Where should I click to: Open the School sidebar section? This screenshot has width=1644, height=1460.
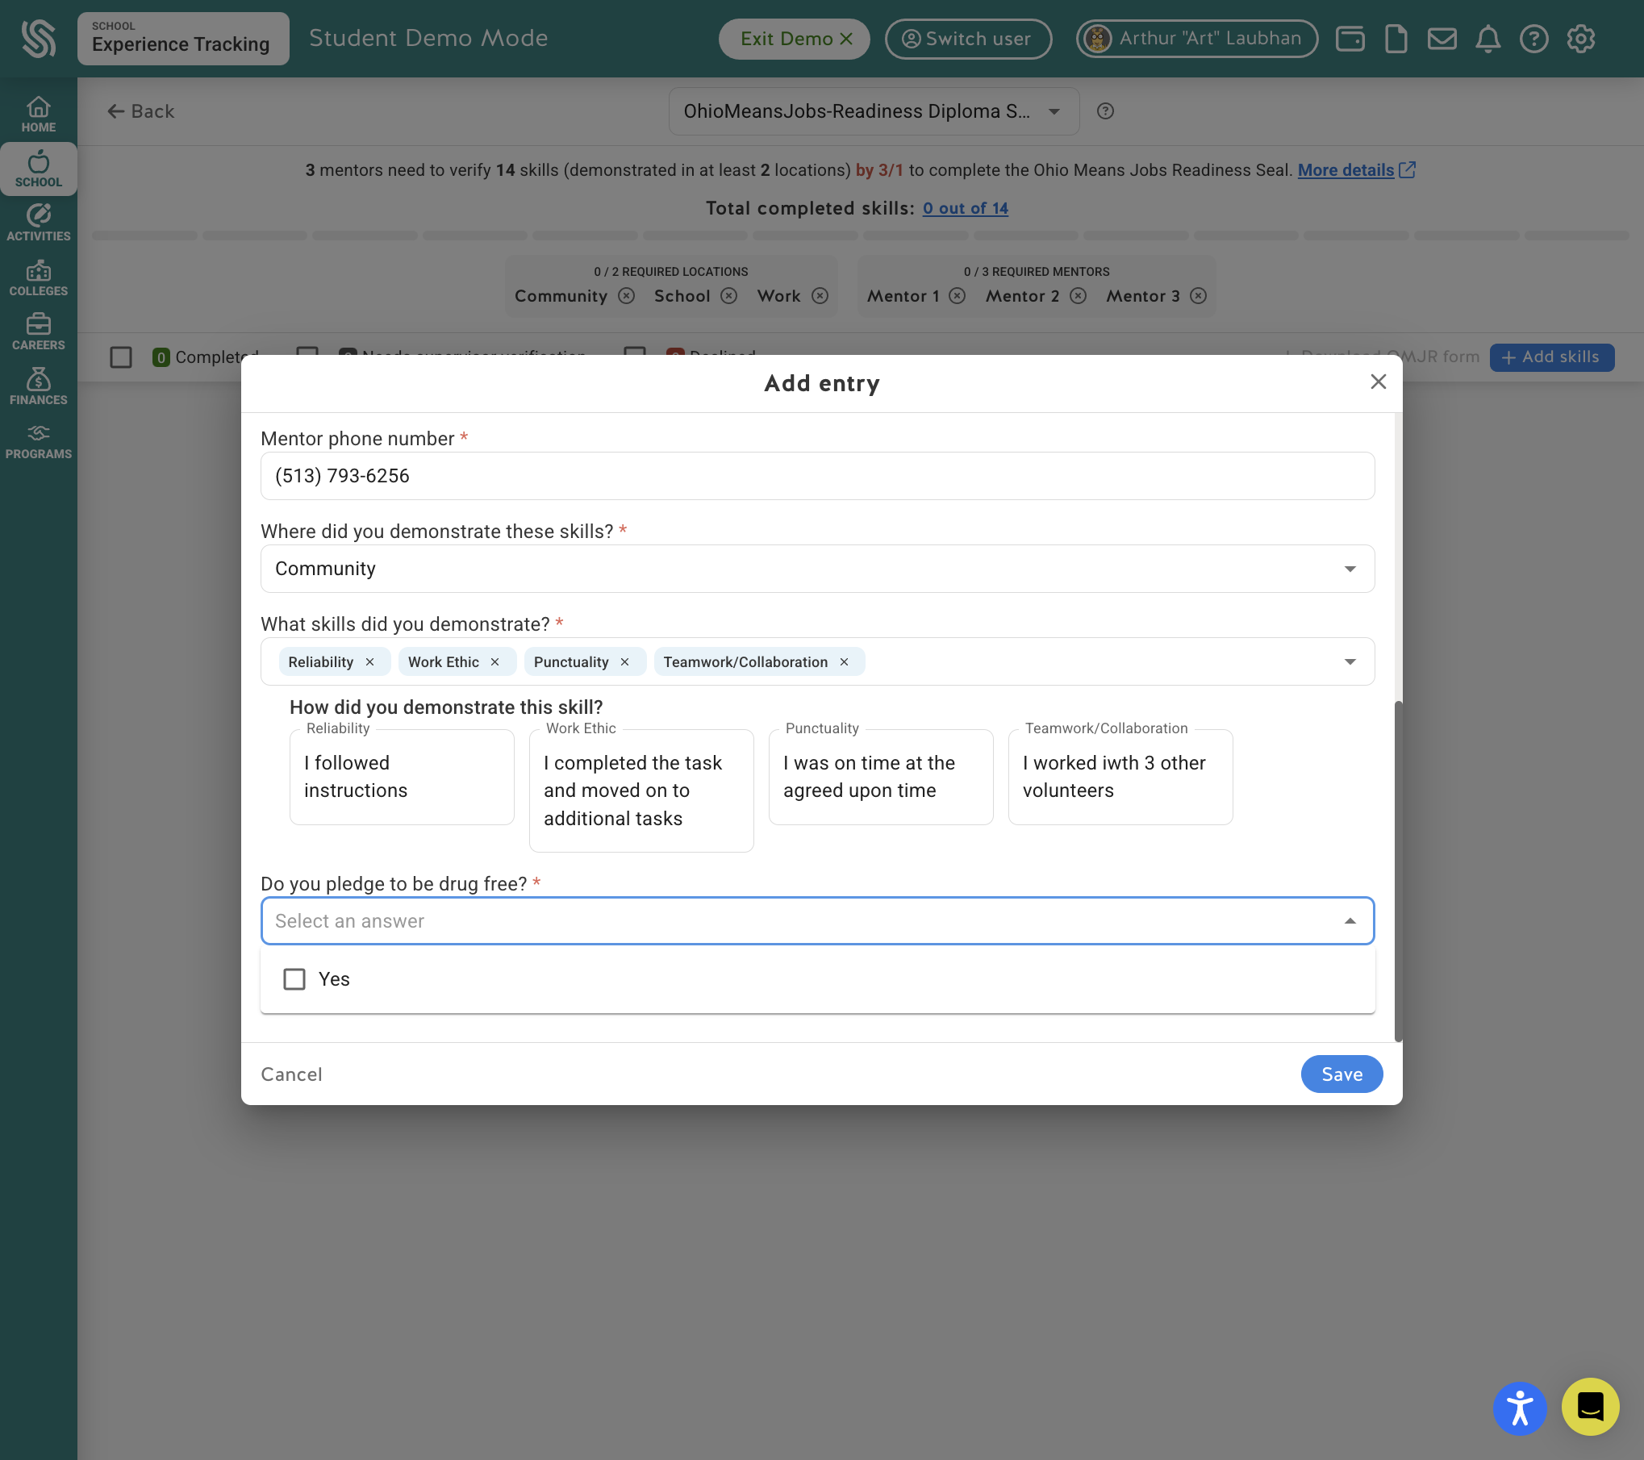click(38, 169)
